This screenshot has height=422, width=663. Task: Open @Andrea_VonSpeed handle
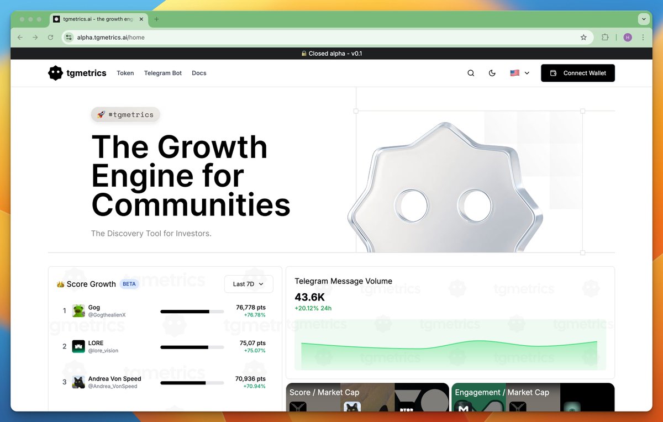pyautogui.click(x=113, y=386)
